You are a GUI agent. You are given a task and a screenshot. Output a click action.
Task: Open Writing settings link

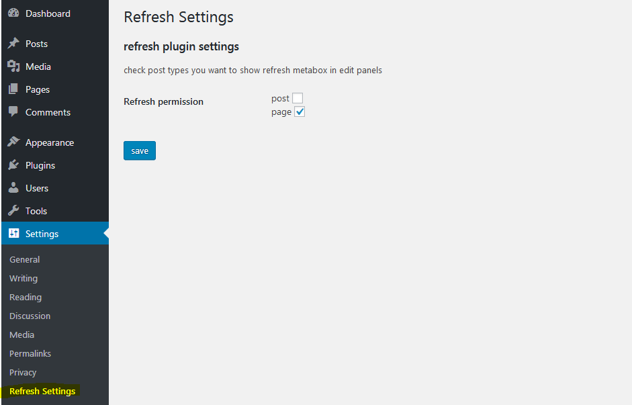click(x=24, y=279)
